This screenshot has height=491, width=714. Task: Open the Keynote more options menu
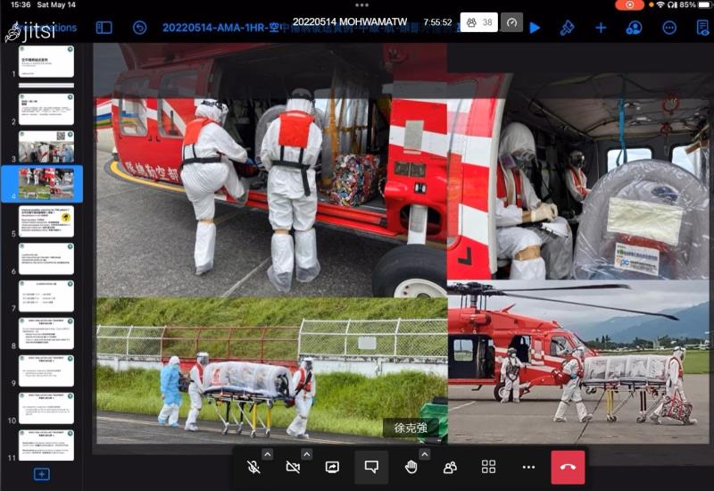click(x=669, y=28)
